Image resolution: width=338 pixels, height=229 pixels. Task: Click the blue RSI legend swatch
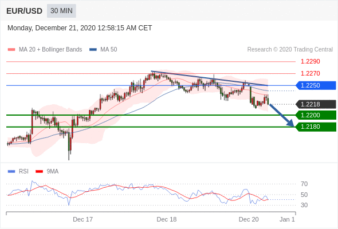pyautogui.click(x=11, y=172)
